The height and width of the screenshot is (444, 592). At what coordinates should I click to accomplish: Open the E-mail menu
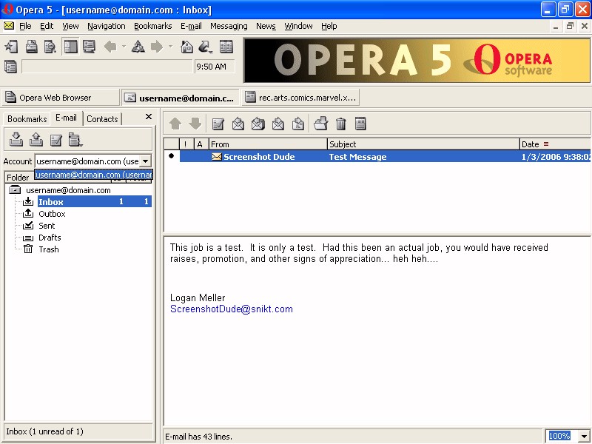pos(191,26)
